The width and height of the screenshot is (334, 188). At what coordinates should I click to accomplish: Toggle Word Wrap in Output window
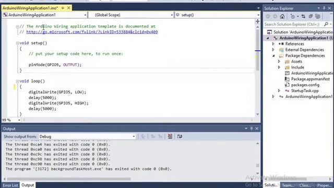[x=180, y=136]
